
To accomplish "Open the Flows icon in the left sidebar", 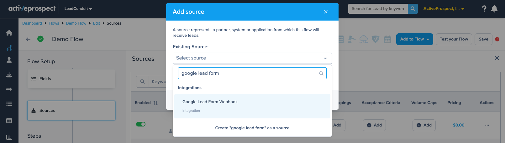I will coord(9,48).
